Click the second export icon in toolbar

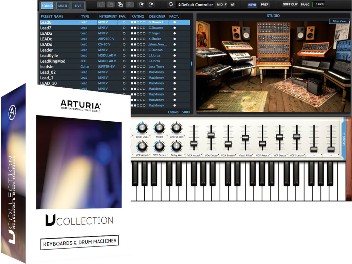(151, 5)
